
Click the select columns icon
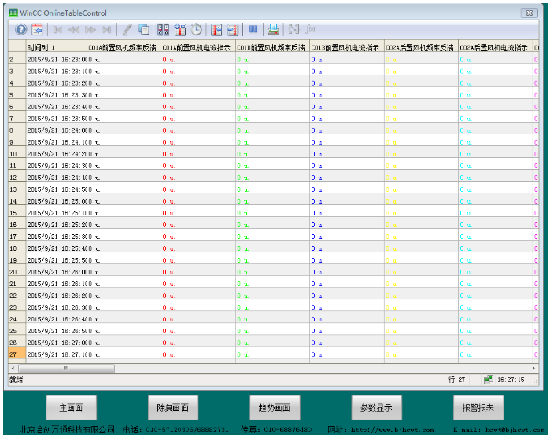coord(180,30)
